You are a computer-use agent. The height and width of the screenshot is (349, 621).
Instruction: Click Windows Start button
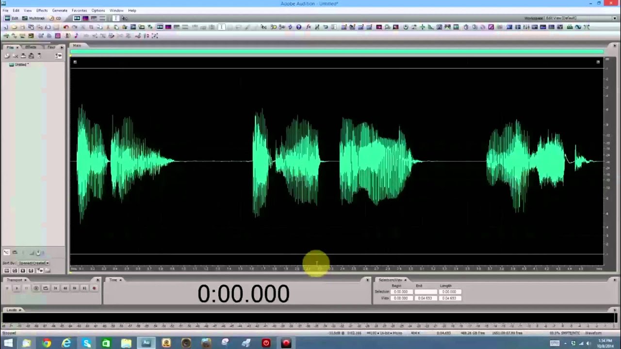click(x=8, y=343)
